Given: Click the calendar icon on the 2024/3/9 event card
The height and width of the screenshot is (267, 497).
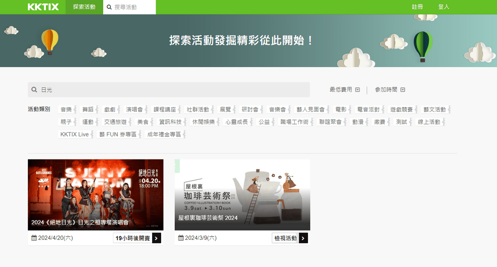Looking at the screenshot, I should (x=181, y=238).
